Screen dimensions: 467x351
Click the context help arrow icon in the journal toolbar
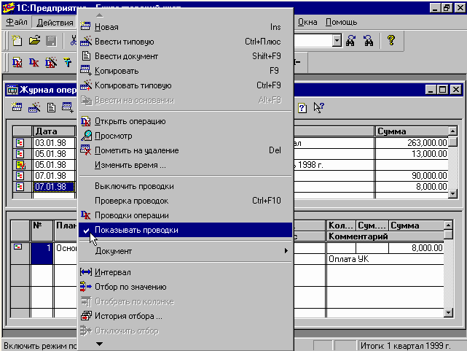318,108
